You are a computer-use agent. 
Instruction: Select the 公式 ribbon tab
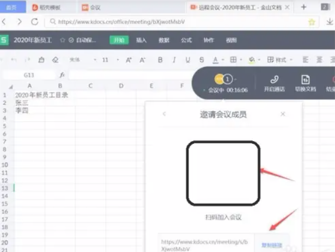(186, 40)
